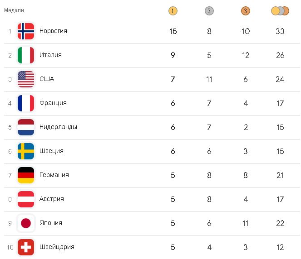Viewport: 301px width, 259px height.
Task: Click the gold medal column header
Action: (173, 11)
